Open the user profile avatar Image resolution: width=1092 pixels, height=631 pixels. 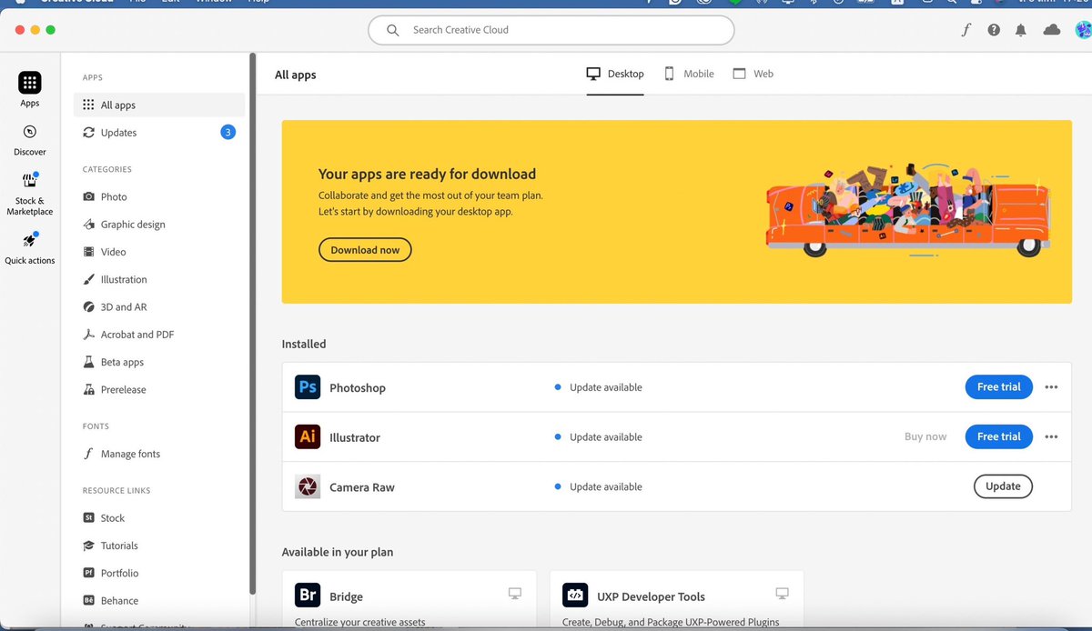(1082, 30)
